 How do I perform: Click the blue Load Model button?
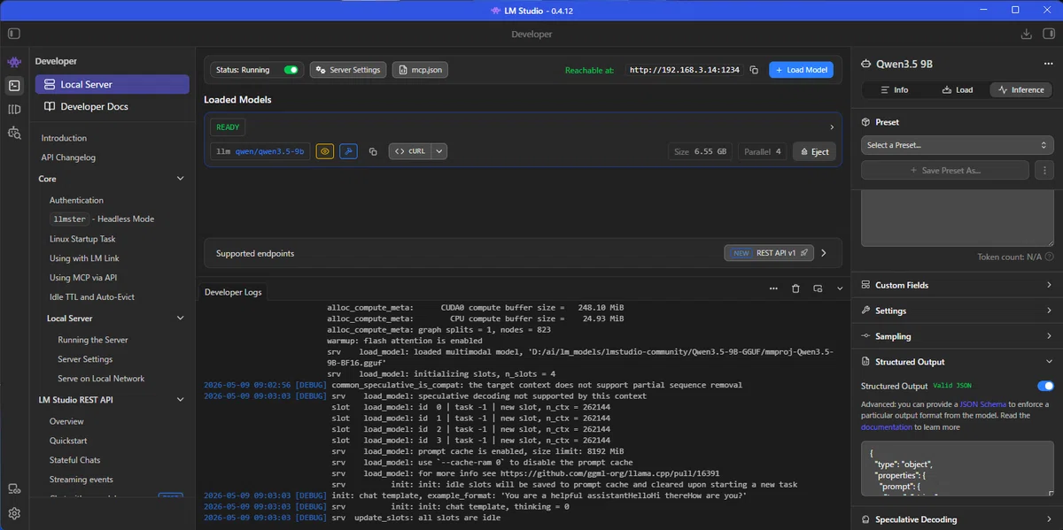click(801, 70)
